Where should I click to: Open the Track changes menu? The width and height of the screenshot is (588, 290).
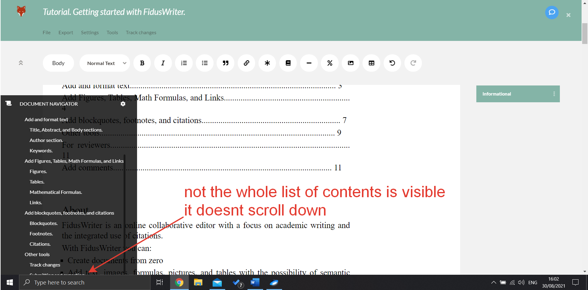pos(141,32)
